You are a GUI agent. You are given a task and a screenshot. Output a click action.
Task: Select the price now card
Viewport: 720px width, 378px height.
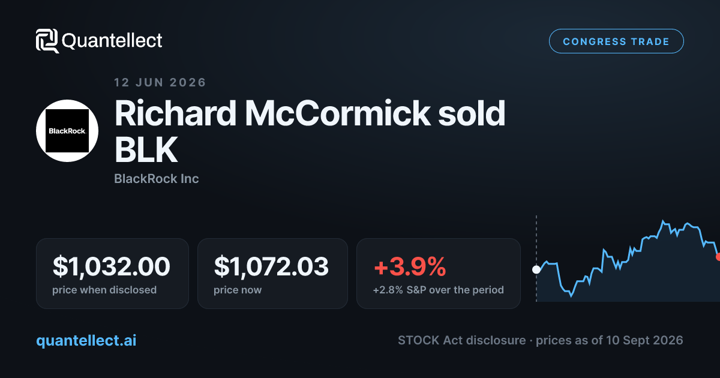pos(272,274)
